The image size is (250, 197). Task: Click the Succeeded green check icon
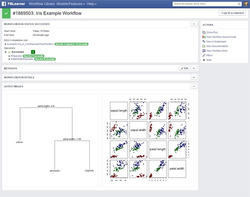tap(9, 52)
